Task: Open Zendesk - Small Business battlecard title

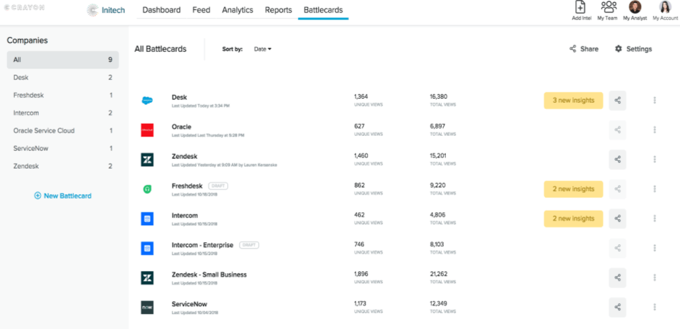Action: [x=209, y=275]
